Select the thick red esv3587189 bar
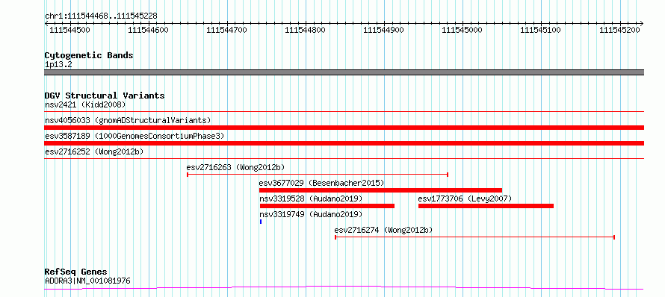Image resolution: width=665 pixels, height=297 pixels. point(344,143)
